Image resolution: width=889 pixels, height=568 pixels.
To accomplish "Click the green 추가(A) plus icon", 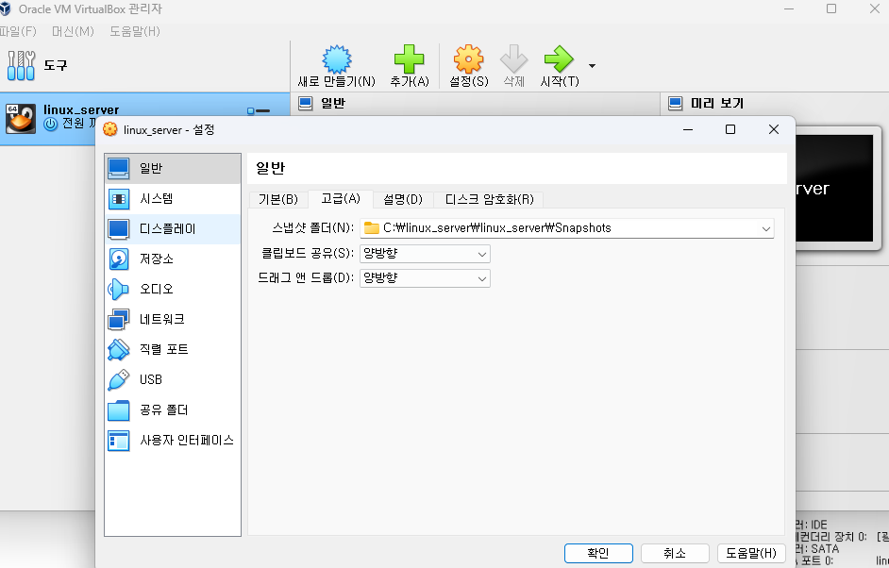I will pos(409,58).
